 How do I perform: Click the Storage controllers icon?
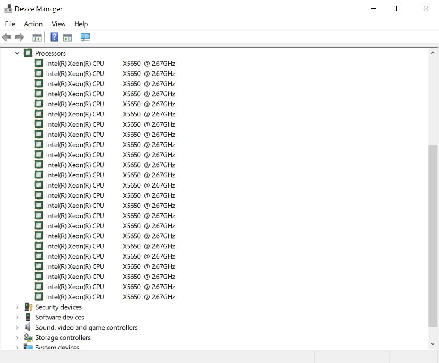(28, 337)
